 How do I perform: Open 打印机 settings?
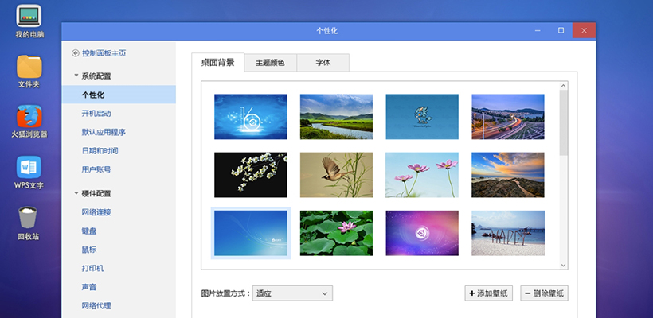click(x=92, y=269)
